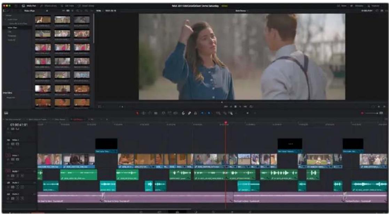Mute audio with the red speaker icon
Screen dimensions: 389x214
[362, 113]
